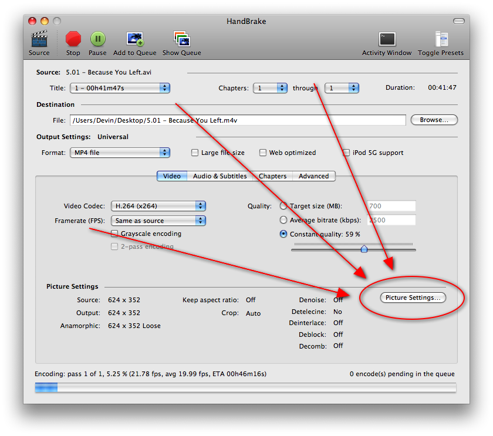Open the Activity Window icon
Image resolution: width=493 pixels, height=436 pixels.
point(387,39)
